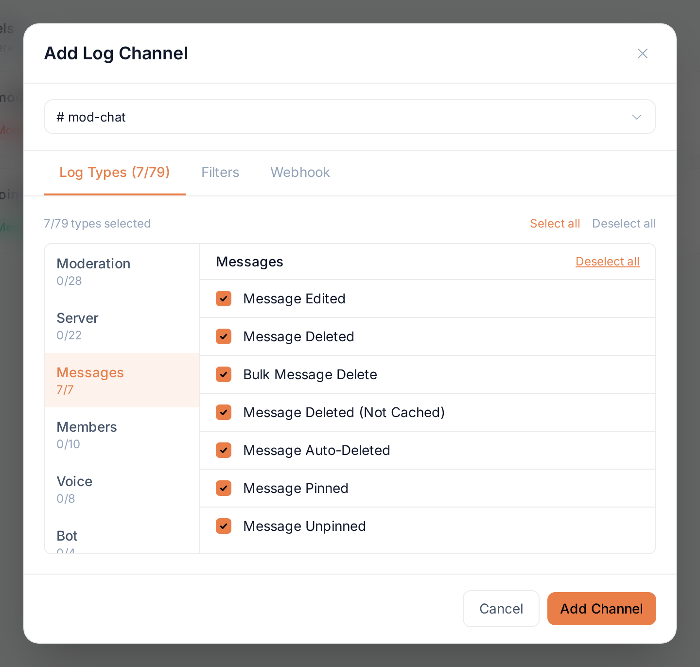Open the Webhook tab
Image resolution: width=700 pixels, height=667 pixels.
tap(300, 172)
